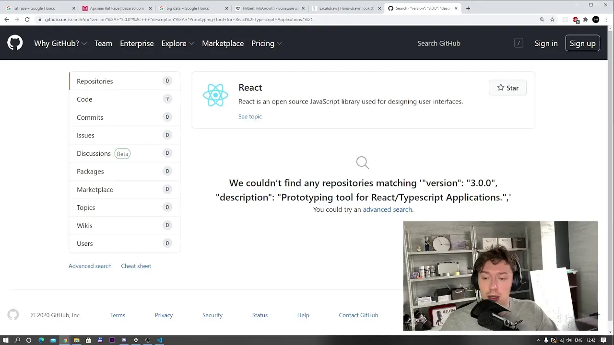Select the Repositories search filter

tap(125, 81)
